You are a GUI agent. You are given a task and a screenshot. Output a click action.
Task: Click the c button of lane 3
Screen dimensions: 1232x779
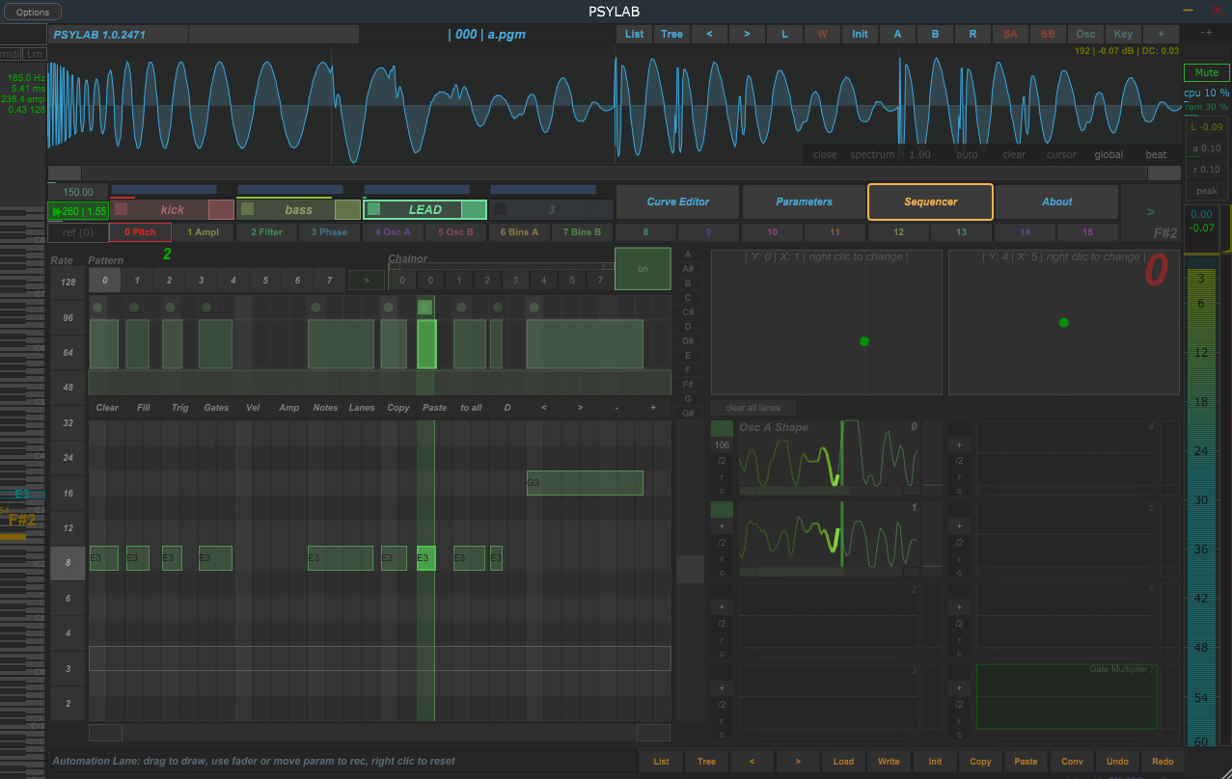pos(722,735)
